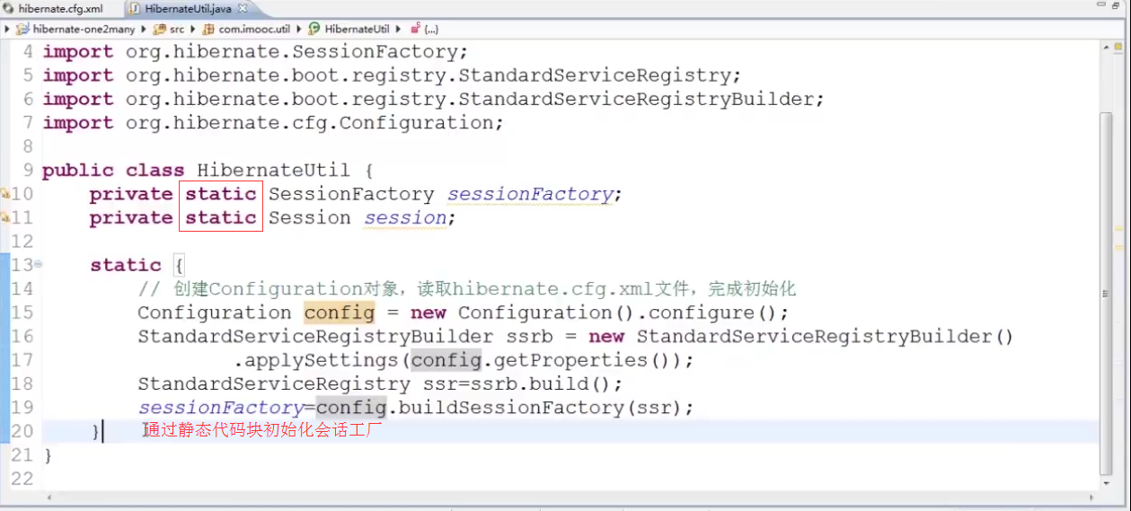Screen dimensions: 1131x511
Task: Click the warning marker on line 11
Action: pyautogui.click(x=4, y=217)
